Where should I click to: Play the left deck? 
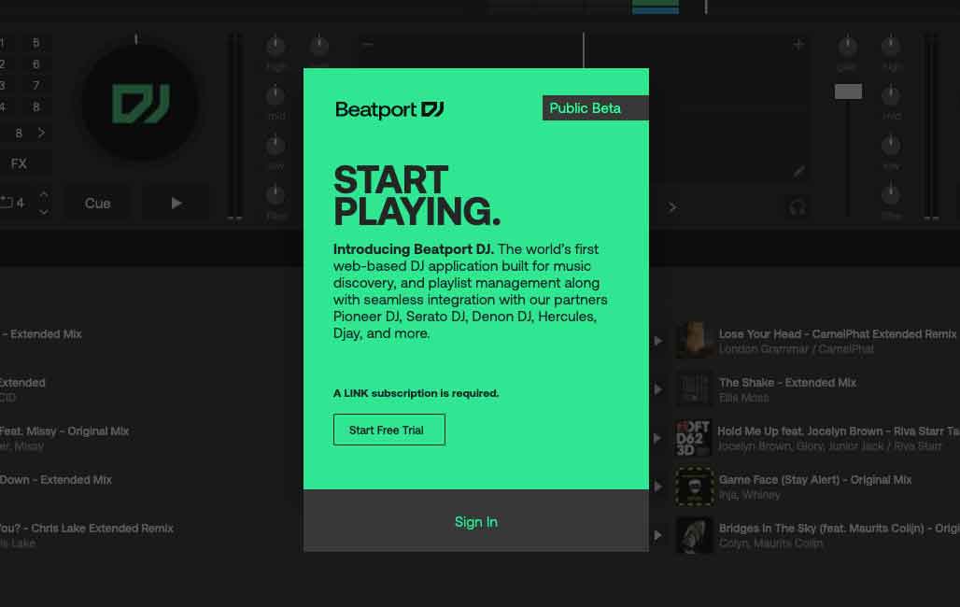[x=176, y=204]
